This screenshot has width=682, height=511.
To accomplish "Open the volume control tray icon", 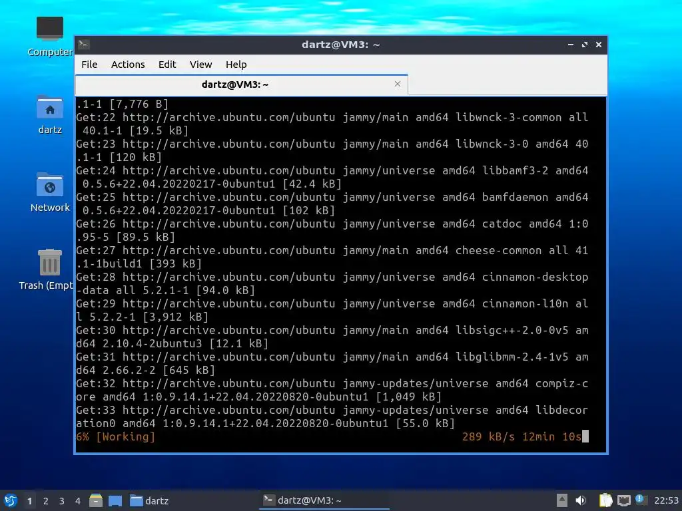I will (x=581, y=500).
